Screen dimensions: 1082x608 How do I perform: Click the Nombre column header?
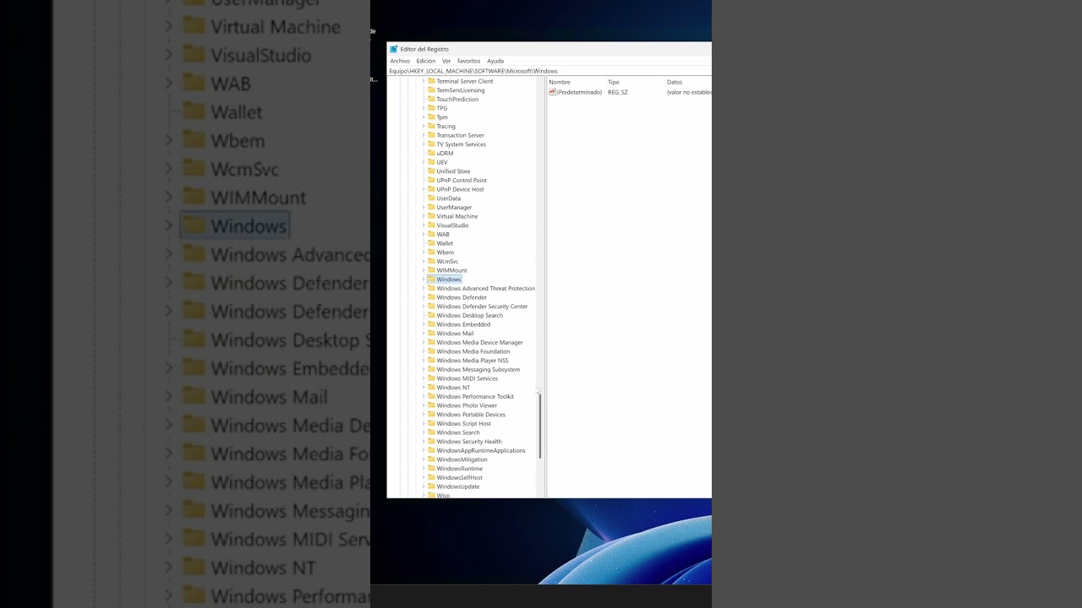tap(560, 82)
